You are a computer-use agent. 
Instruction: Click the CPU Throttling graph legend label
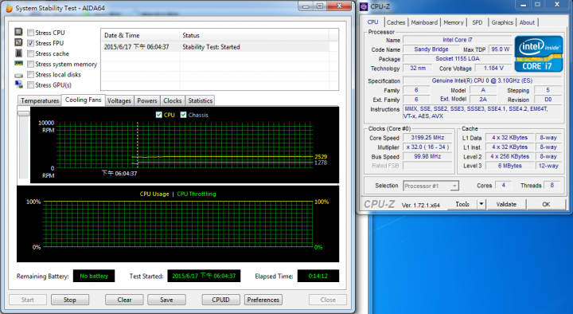(x=197, y=194)
